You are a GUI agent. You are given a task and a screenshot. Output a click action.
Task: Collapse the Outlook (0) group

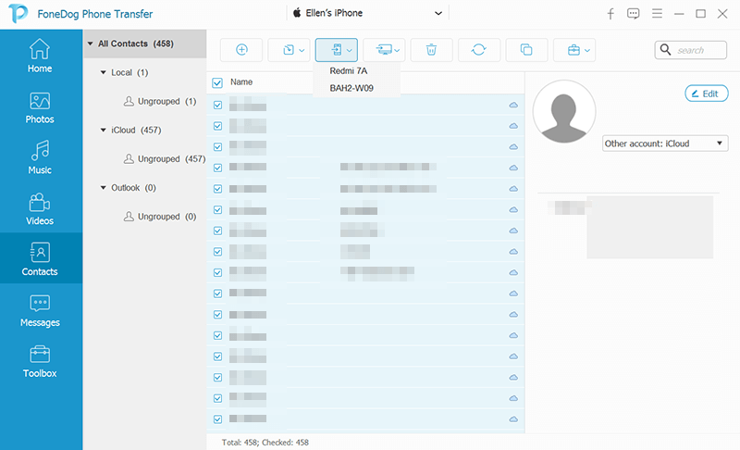click(103, 187)
